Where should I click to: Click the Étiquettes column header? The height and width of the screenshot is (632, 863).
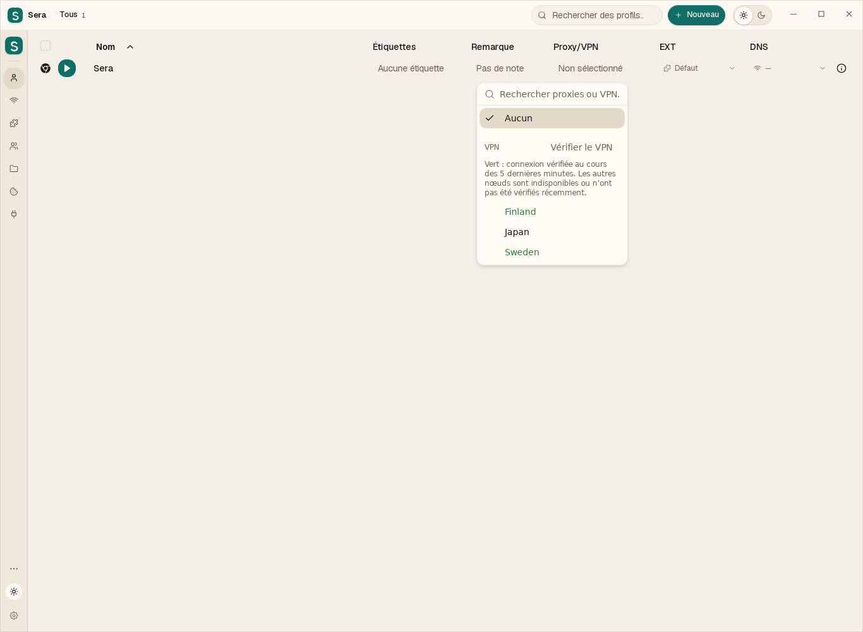(x=394, y=47)
